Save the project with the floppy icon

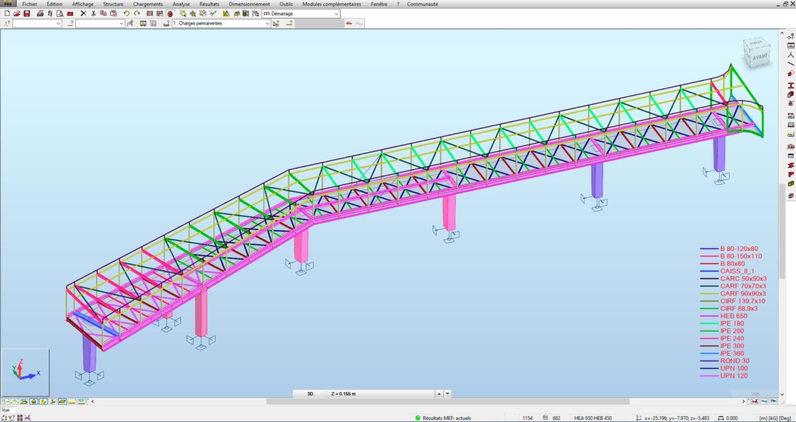[27, 13]
